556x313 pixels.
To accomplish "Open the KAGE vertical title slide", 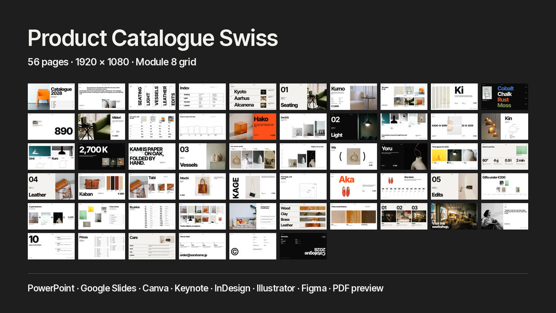I will [x=253, y=186].
